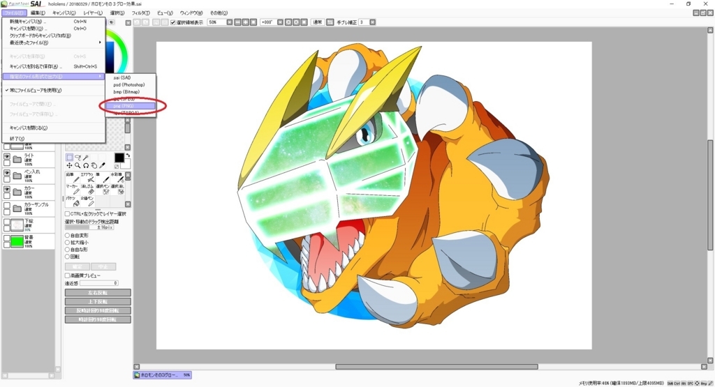This screenshot has height=387, width=715.
Task: Click the zoom in plus button
Action: click(245, 22)
